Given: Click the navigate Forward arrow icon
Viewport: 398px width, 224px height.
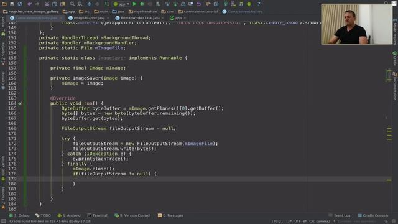Looking at the screenshot, I should click(97, 4).
